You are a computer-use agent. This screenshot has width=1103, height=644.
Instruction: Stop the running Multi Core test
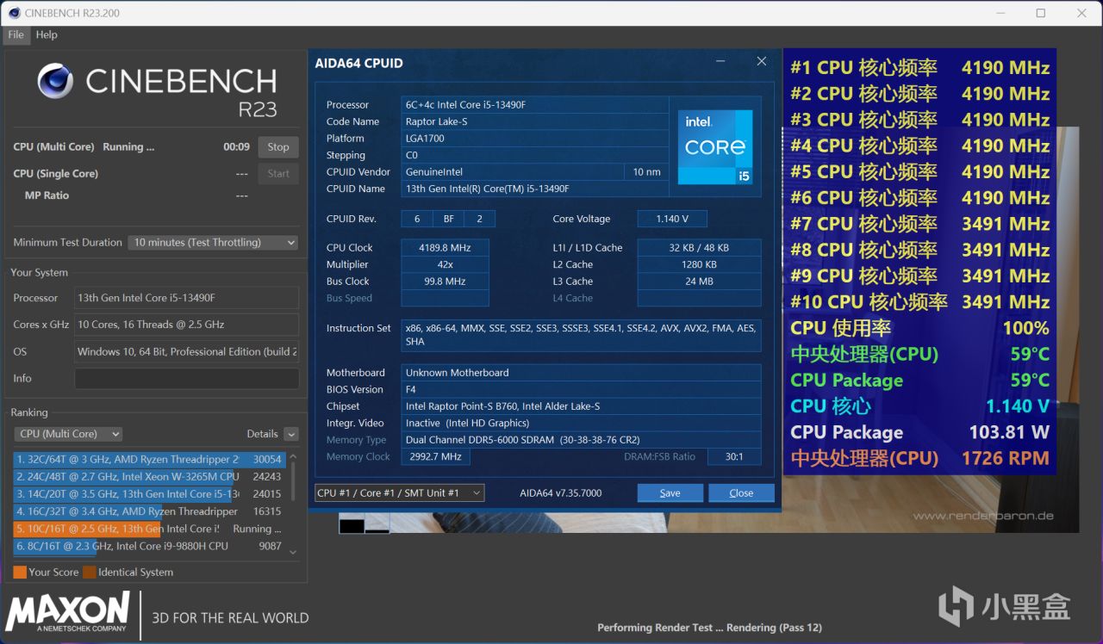pos(278,146)
